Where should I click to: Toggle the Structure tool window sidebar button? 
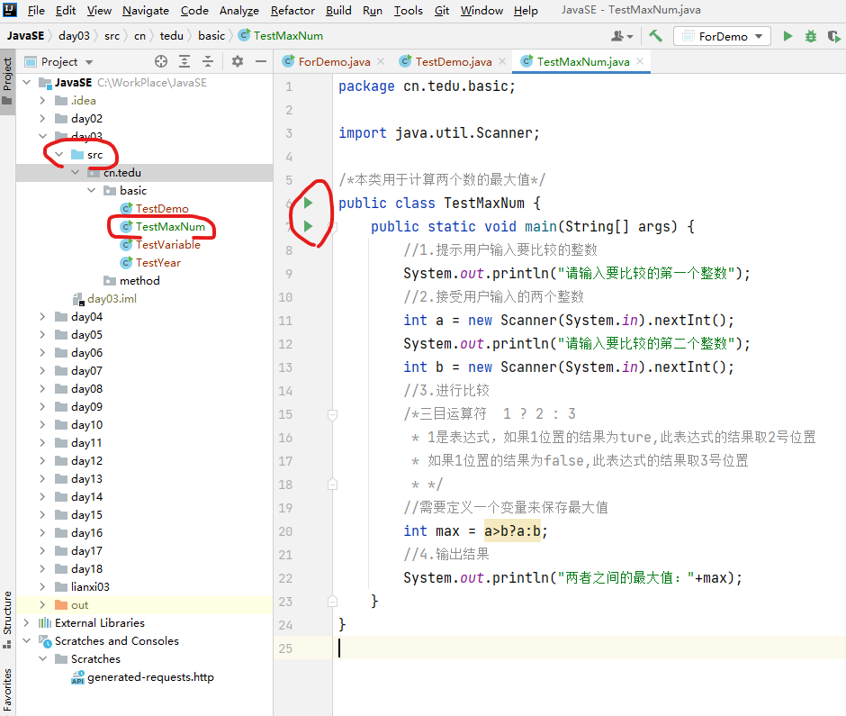(x=7, y=620)
